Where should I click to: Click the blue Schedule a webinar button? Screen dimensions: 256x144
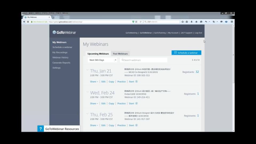click(186, 53)
